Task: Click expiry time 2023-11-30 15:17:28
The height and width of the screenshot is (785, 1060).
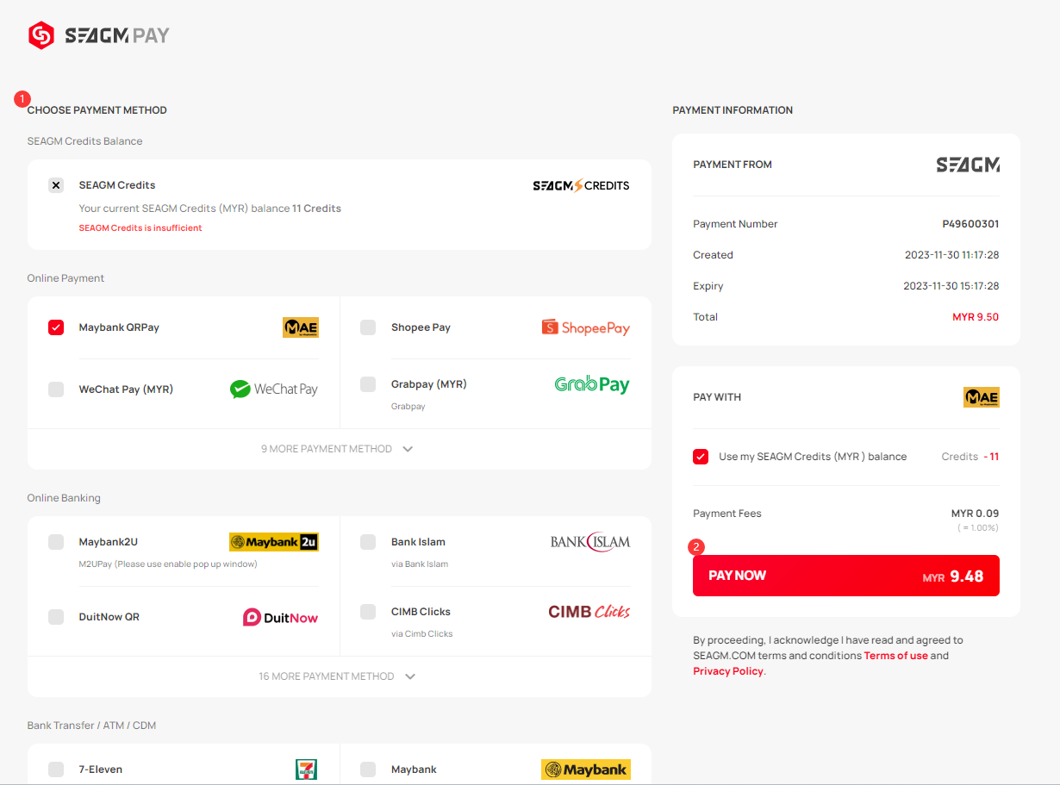Action: coord(951,286)
